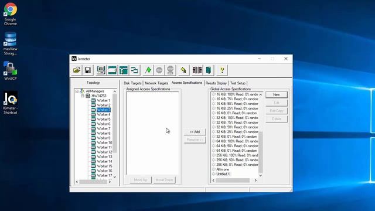375x211 pixels.
Task: Open maxView Storage desktop shortcut
Action: [x=11, y=43]
